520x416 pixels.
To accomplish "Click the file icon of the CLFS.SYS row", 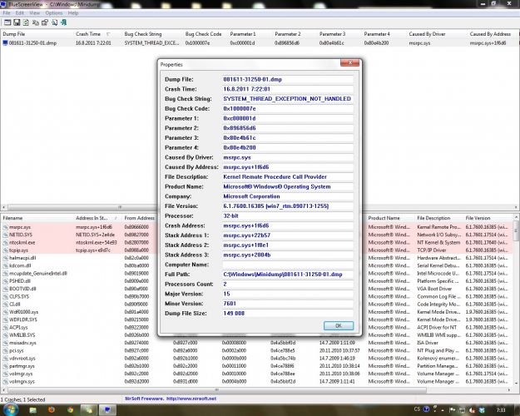I will pos(6,296).
